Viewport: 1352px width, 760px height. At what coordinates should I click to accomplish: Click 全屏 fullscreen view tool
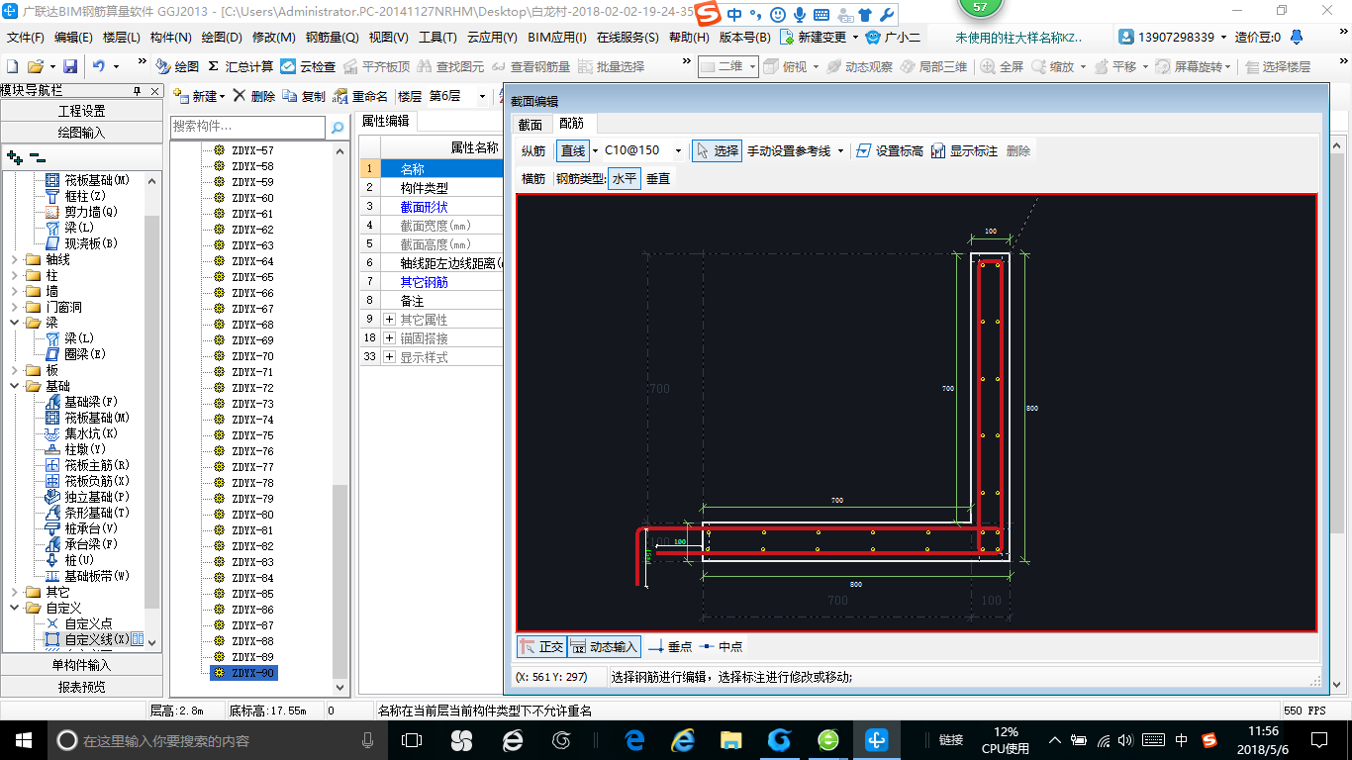(x=1002, y=66)
